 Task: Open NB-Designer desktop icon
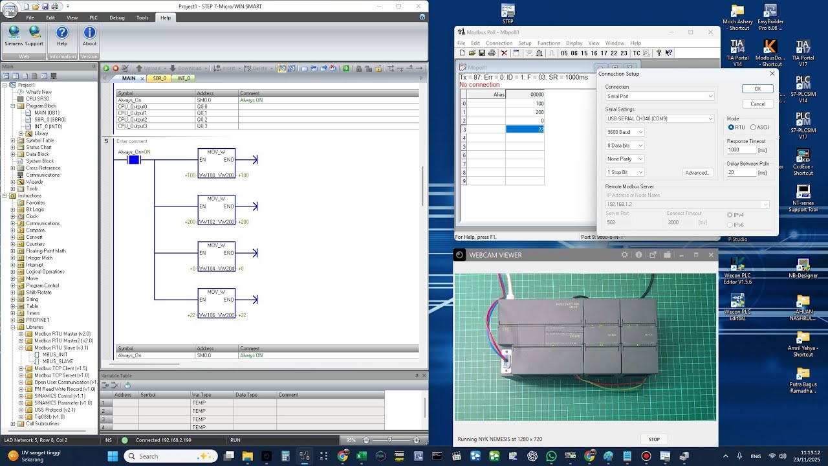(803, 269)
